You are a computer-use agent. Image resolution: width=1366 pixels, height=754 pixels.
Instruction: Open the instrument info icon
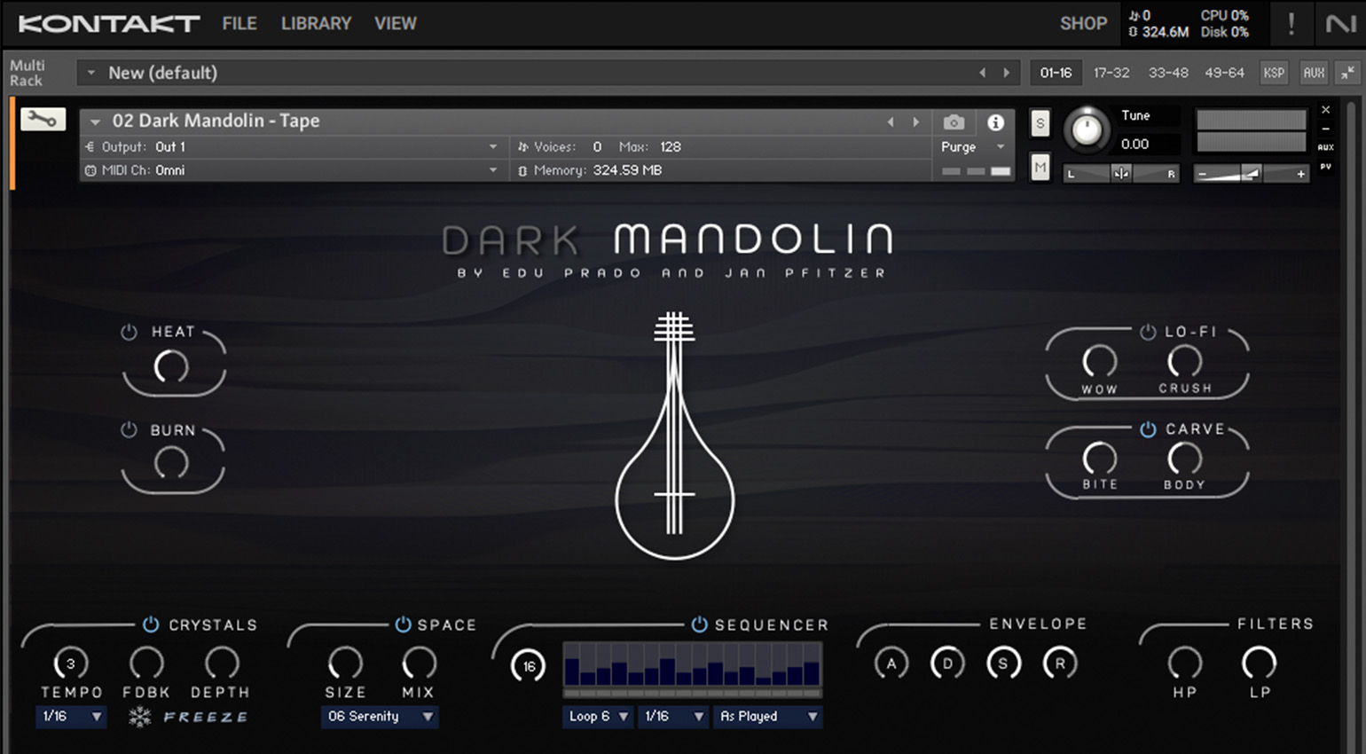click(995, 122)
